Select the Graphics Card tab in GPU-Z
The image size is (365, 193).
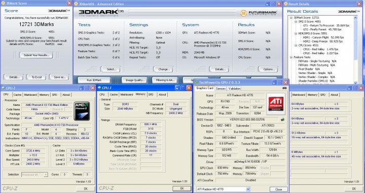click(205, 88)
